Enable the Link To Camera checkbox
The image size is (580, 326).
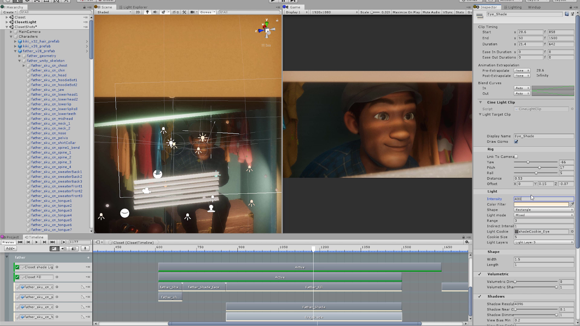(516, 157)
